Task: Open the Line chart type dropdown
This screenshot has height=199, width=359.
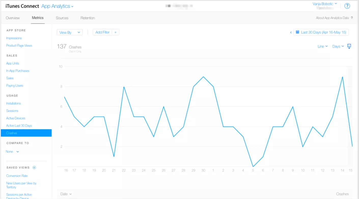Action: coord(322,46)
